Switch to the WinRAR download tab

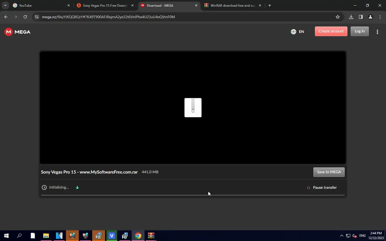(232, 5)
